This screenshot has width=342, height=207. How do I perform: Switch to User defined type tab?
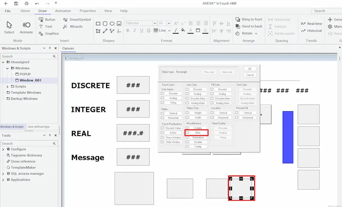point(39,126)
